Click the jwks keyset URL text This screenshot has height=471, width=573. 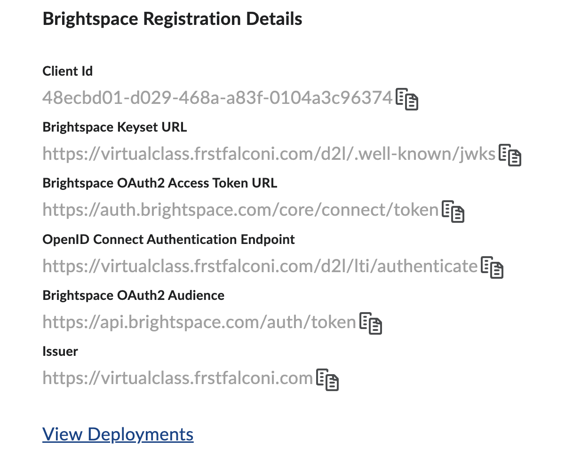tap(269, 154)
